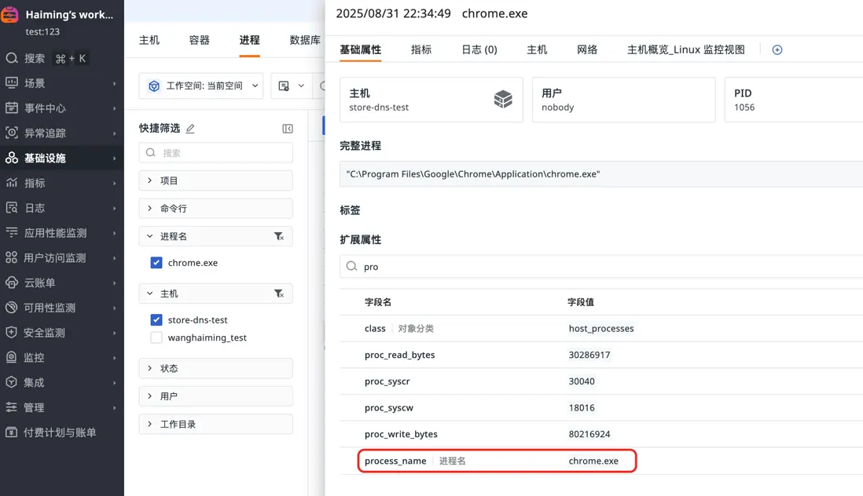Expand the 命令行 filter group

(x=215, y=208)
